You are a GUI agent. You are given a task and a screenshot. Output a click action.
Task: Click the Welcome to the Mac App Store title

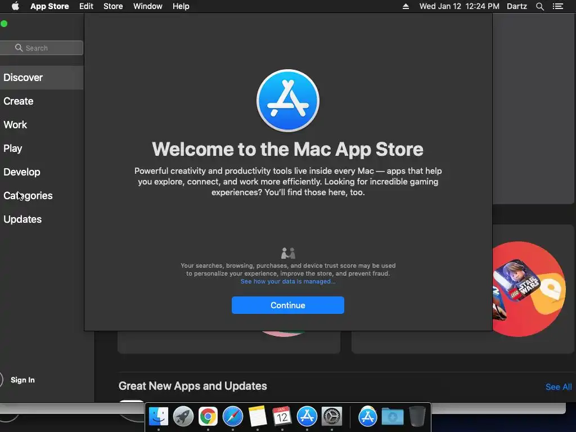[287, 149]
